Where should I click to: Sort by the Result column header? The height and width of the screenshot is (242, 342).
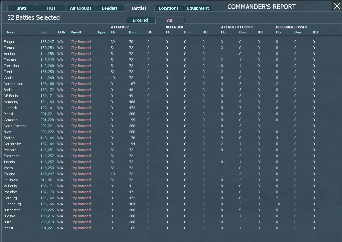76,32
